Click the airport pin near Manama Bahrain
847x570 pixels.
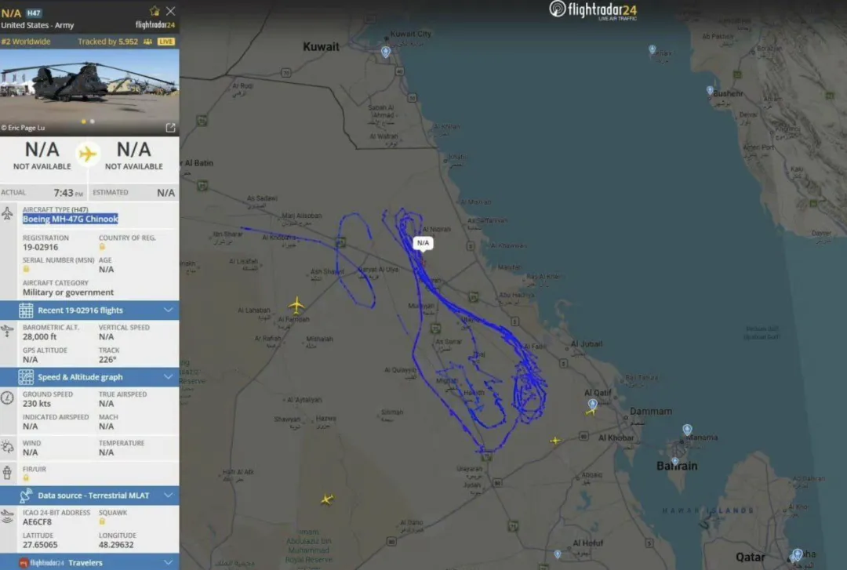(x=687, y=430)
